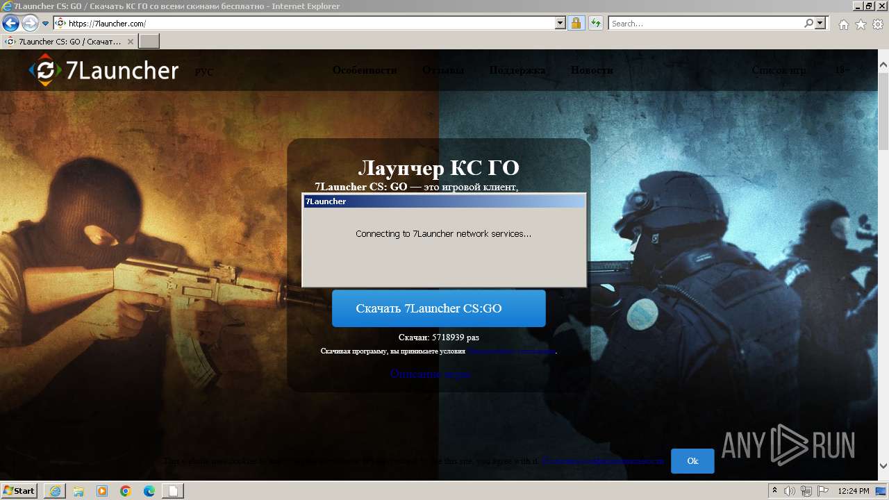Screen dimensions: 889x500
Task: Open the Windows Start menu
Action: click(19, 490)
